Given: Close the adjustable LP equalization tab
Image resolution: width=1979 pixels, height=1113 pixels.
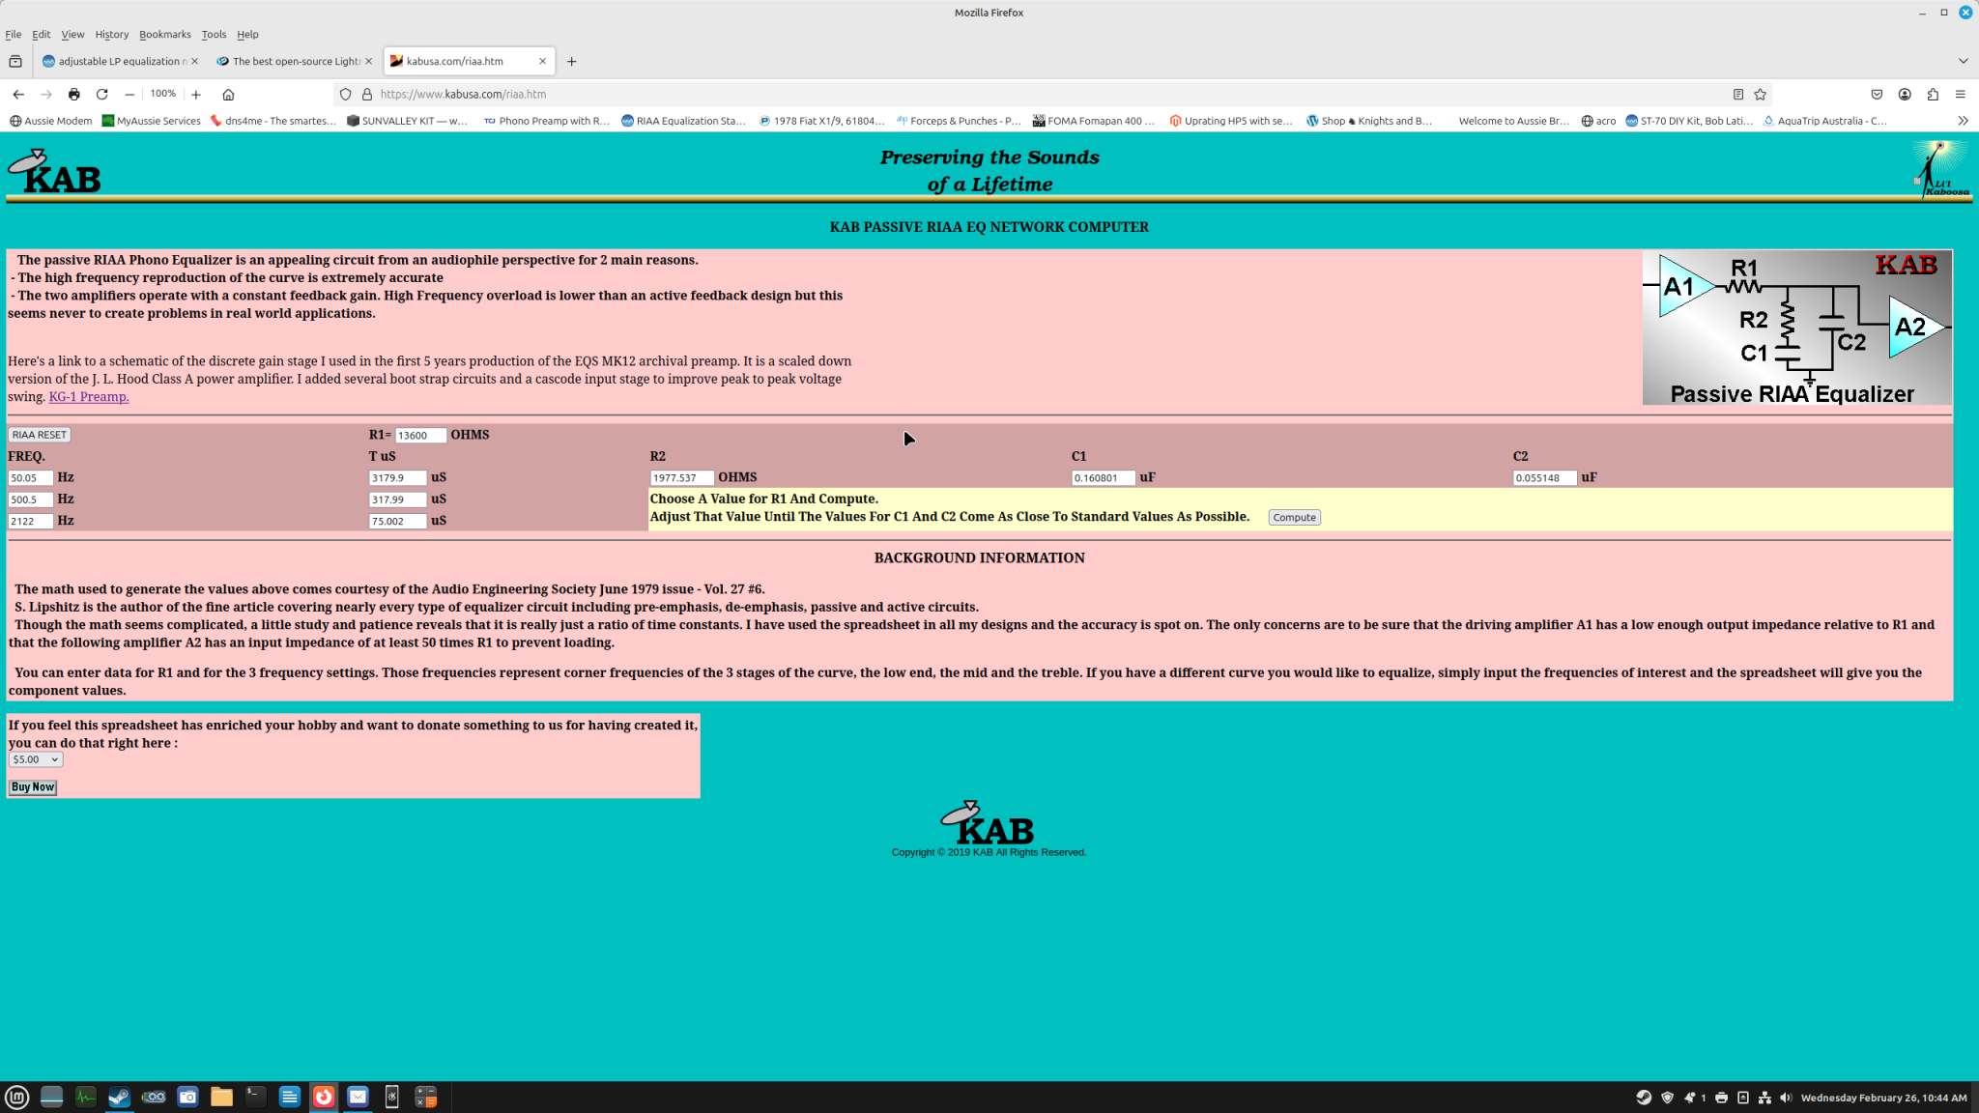Looking at the screenshot, I should [x=194, y=61].
